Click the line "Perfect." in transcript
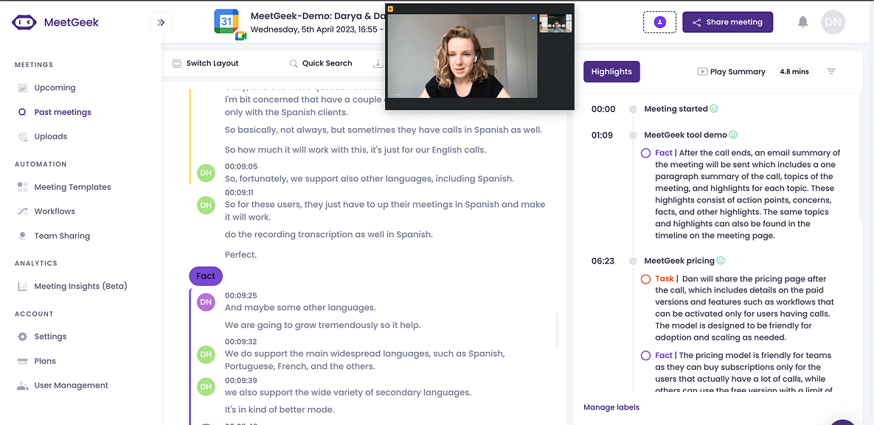Image resolution: width=874 pixels, height=425 pixels. [240, 255]
